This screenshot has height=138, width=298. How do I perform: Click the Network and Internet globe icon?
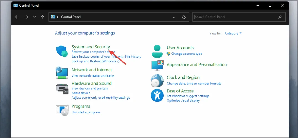coord(62,72)
